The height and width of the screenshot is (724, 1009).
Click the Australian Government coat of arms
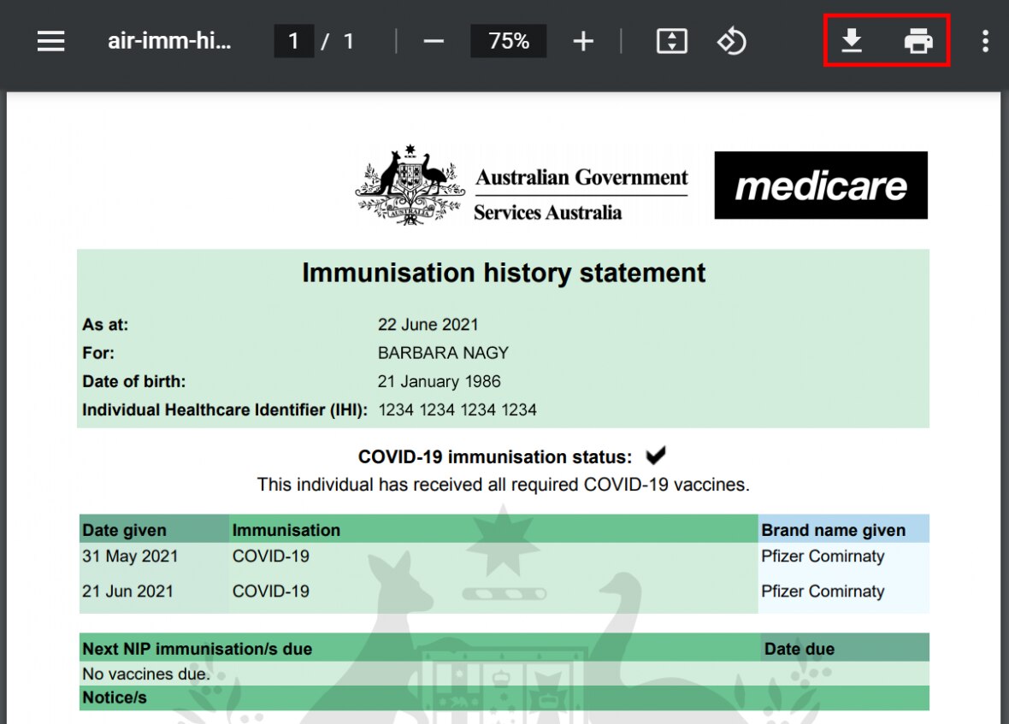coord(410,185)
